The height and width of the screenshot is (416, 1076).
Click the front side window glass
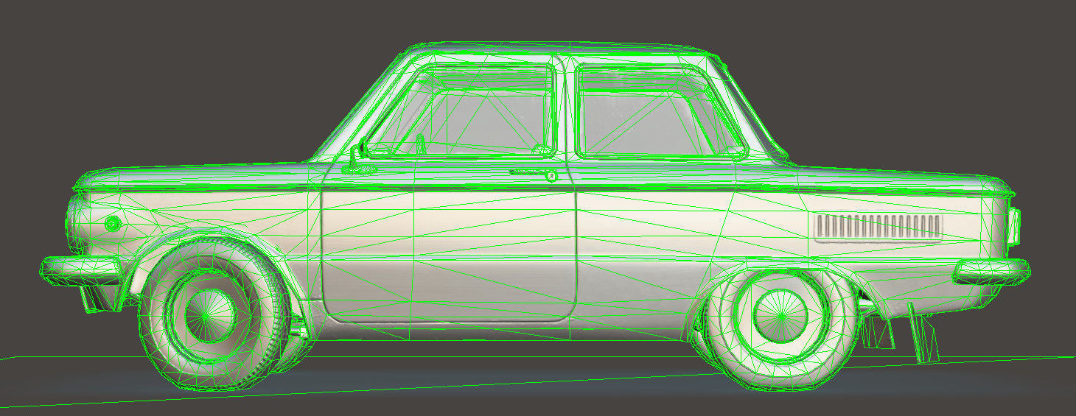pyautogui.click(x=463, y=110)
